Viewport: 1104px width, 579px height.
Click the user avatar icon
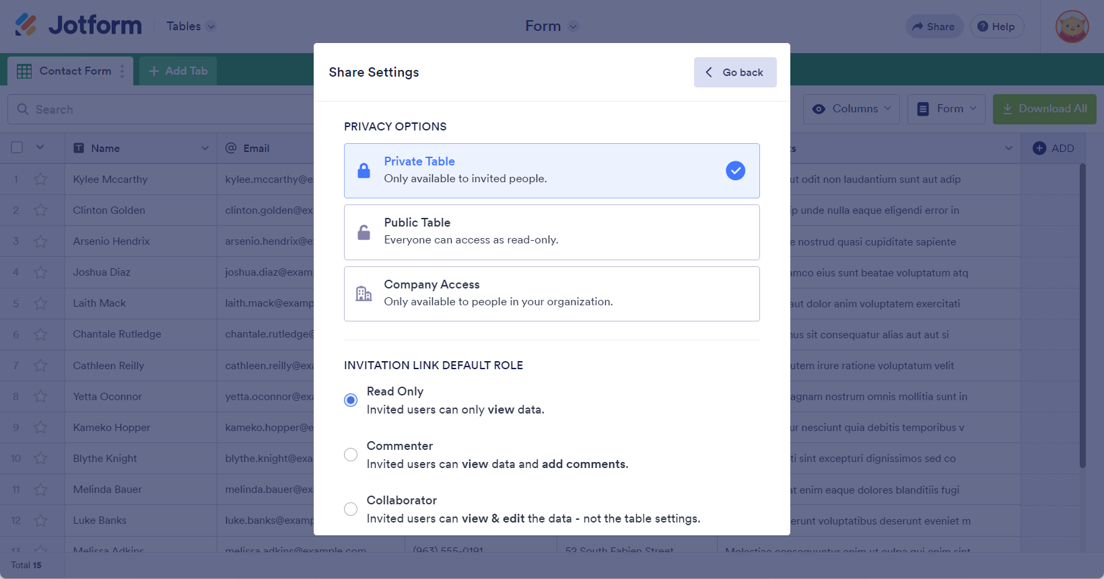(x=1072, y=27)
